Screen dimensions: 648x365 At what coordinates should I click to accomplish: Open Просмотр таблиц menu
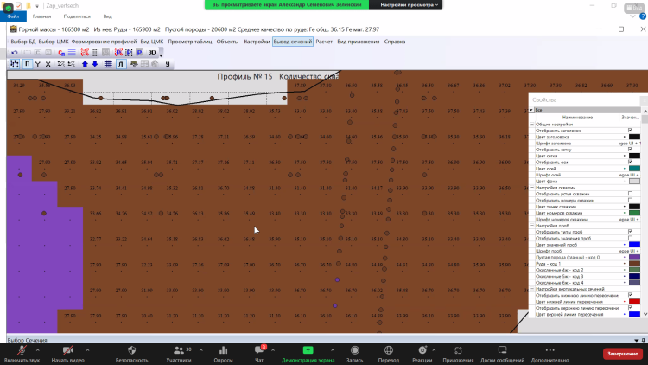tap(189, 41)
